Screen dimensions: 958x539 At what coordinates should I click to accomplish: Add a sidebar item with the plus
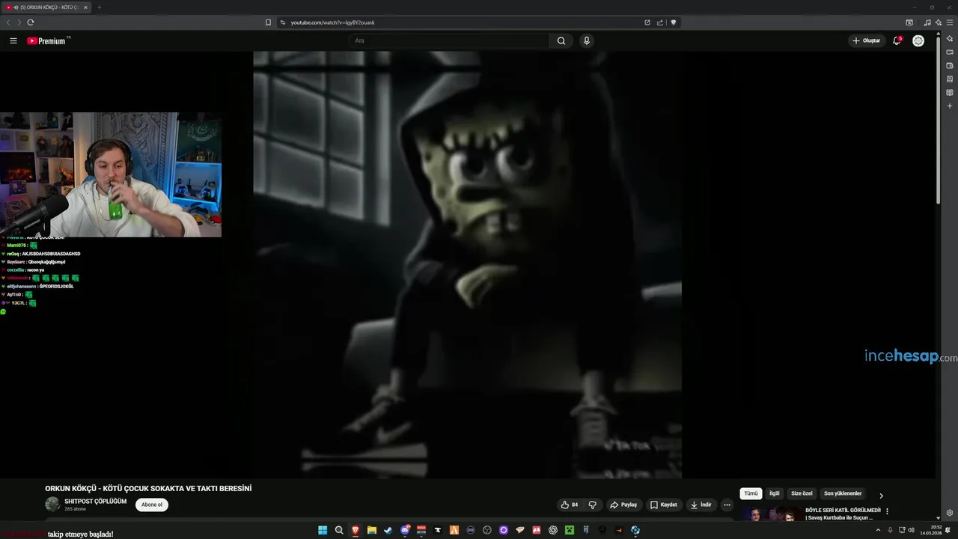tap(950, 106)
